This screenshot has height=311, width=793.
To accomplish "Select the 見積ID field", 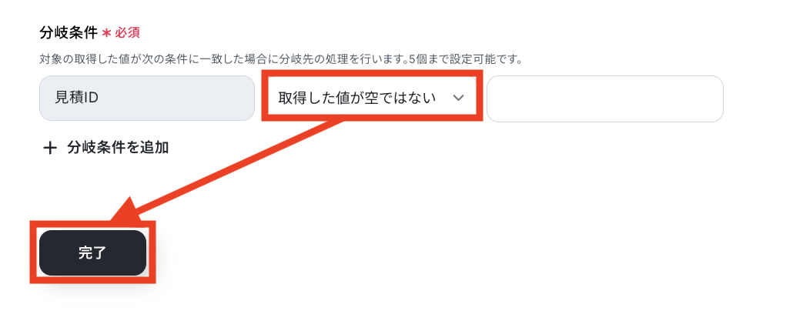I will (146, 98).
